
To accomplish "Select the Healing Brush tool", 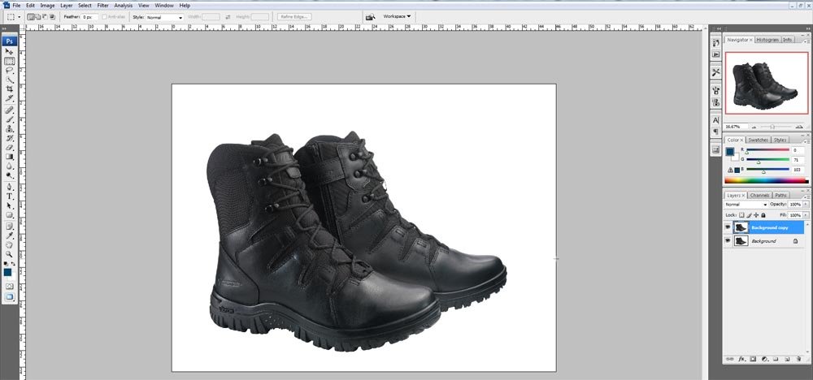I will coord(9,110).
